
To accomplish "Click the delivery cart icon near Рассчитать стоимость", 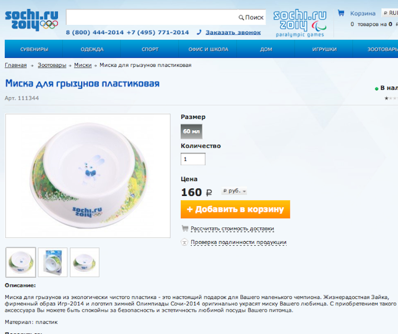I will pyautogui.click(x=185, y=228).
